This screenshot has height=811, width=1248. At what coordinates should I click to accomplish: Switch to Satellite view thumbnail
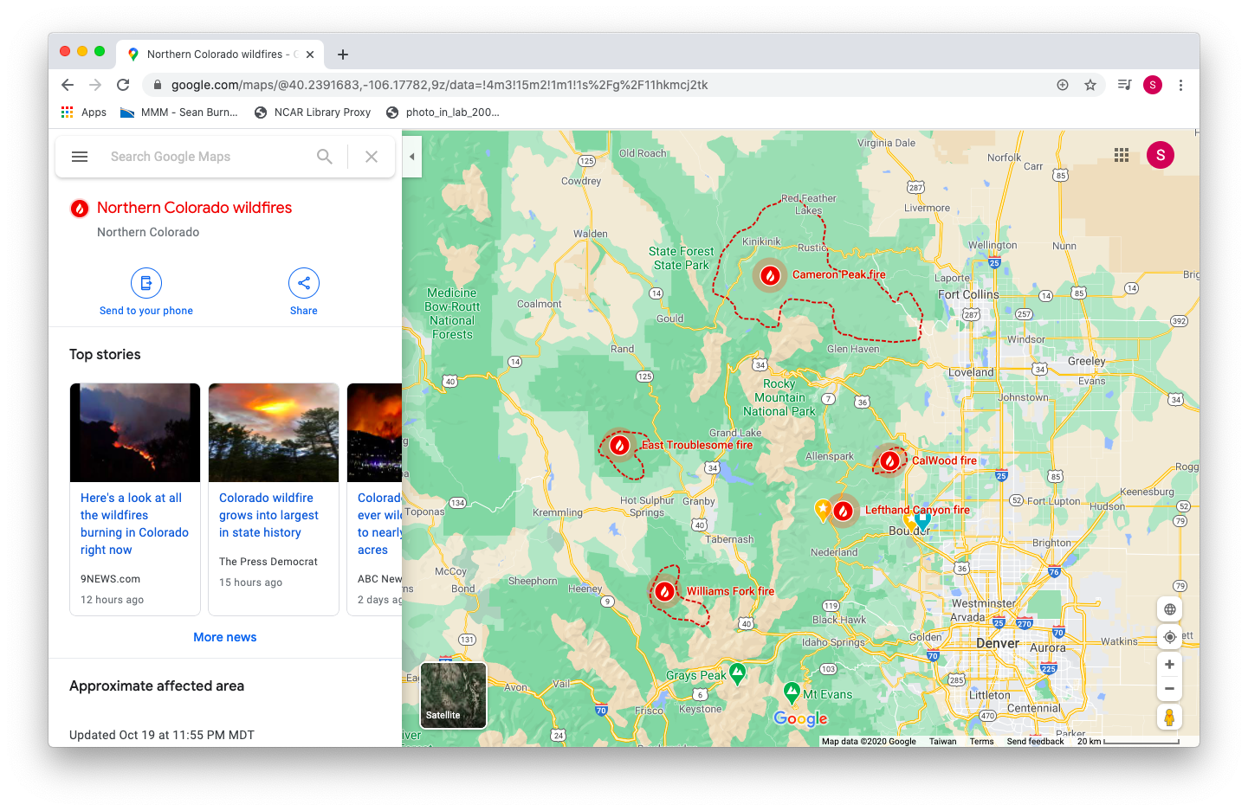(453, 695)
